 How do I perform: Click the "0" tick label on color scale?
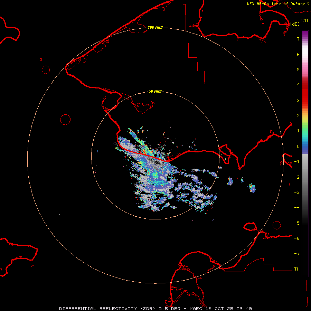point(298,147)
